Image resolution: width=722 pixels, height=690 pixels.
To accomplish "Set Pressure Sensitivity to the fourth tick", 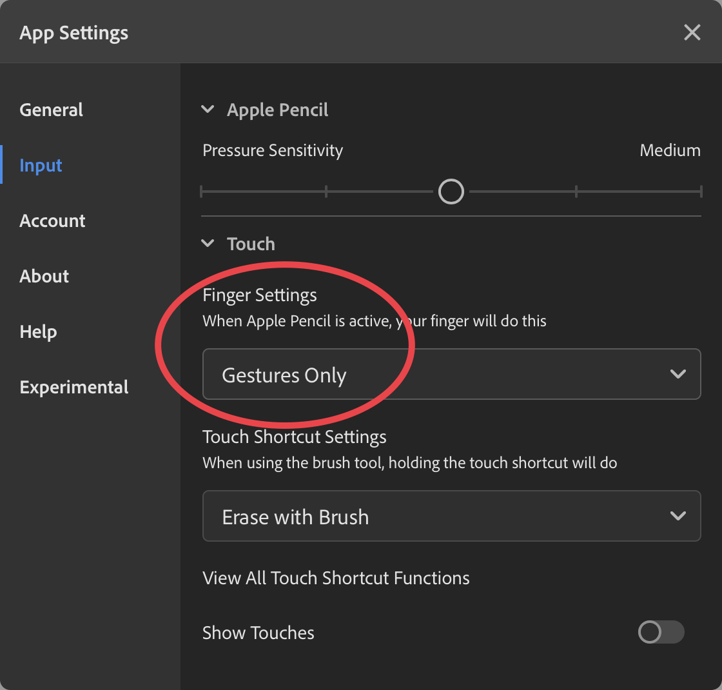I will coord(576,192).
